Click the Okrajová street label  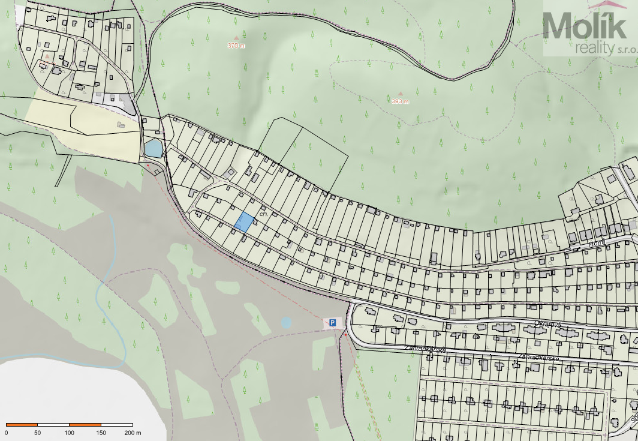pyautogui.click(x=546, y=325)
